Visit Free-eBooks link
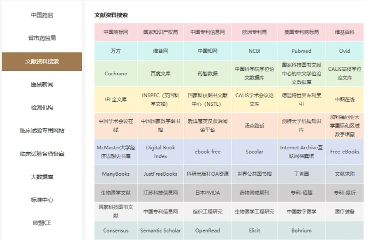This screenshot has height=244, width=372. [x=349, y=154]
